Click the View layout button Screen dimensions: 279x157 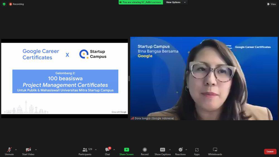tap(271, 4)
